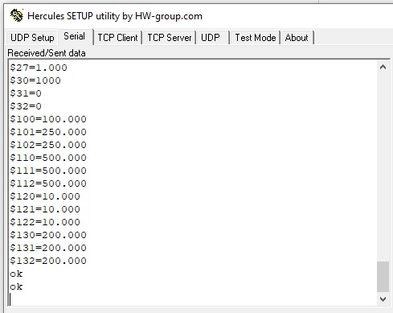
Task: Click the $120=10.000 acceleration line
Action: click(x=45, y=196)
